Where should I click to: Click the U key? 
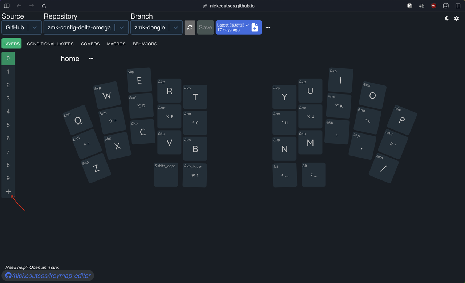point(310,91)
